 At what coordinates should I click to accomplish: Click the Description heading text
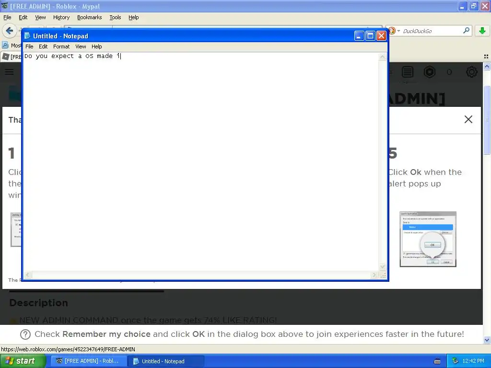[38, 303]
